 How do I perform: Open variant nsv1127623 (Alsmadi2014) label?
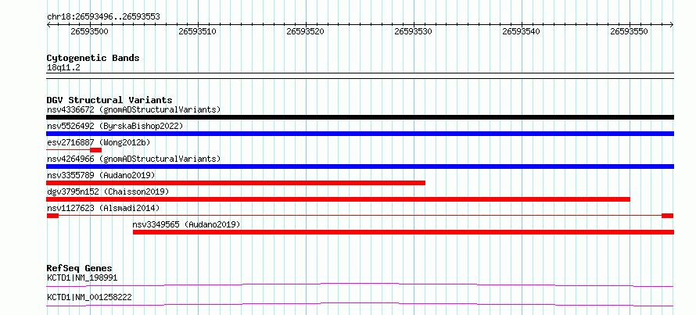[103, 208]
